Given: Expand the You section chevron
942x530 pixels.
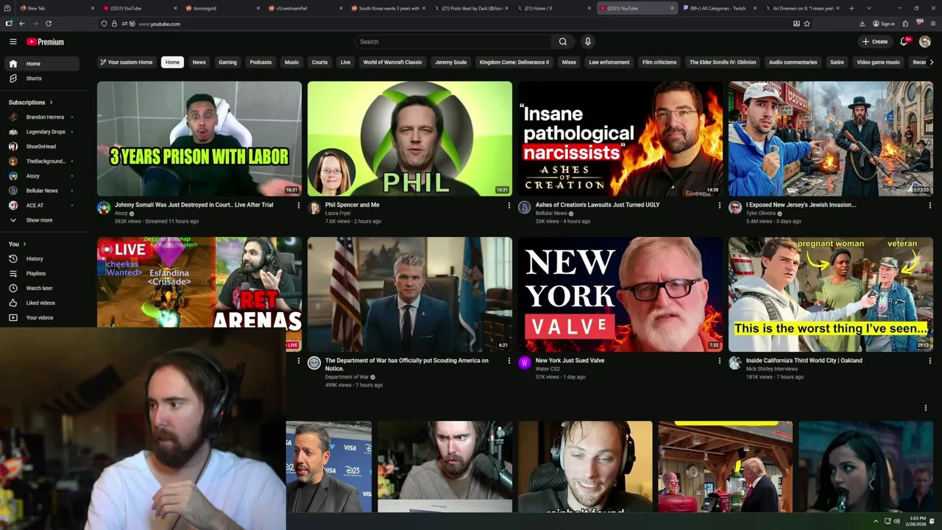Looking at the screenshot, I should tap(24, 244).
